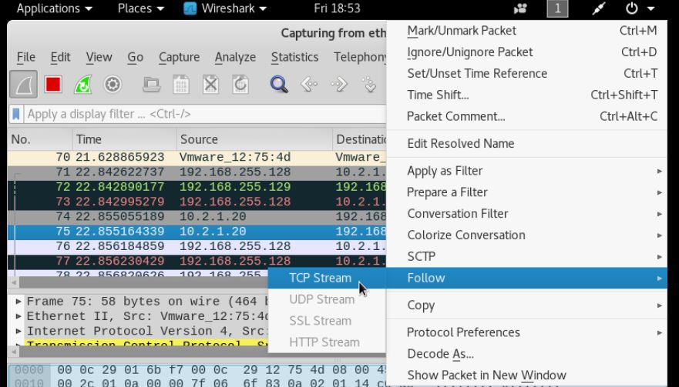Choose Decode As... entry
This screenshot has height=387, width=679.
[x=526, y=354]
